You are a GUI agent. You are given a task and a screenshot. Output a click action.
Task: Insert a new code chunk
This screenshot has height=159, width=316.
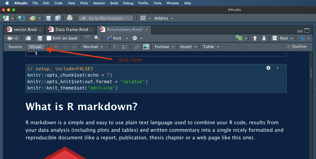coord(239,38)
